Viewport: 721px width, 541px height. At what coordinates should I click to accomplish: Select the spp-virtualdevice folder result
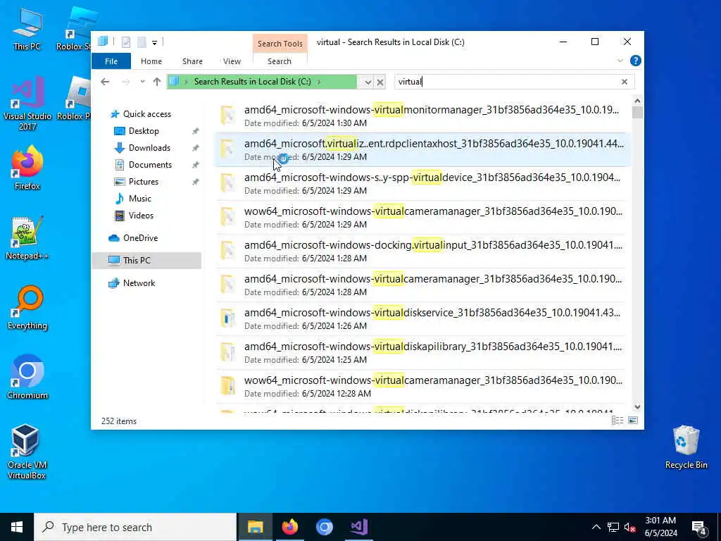[421, 184]
